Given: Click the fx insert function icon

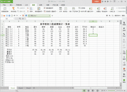Looking at the screenshot, I should tap(23, 19).
